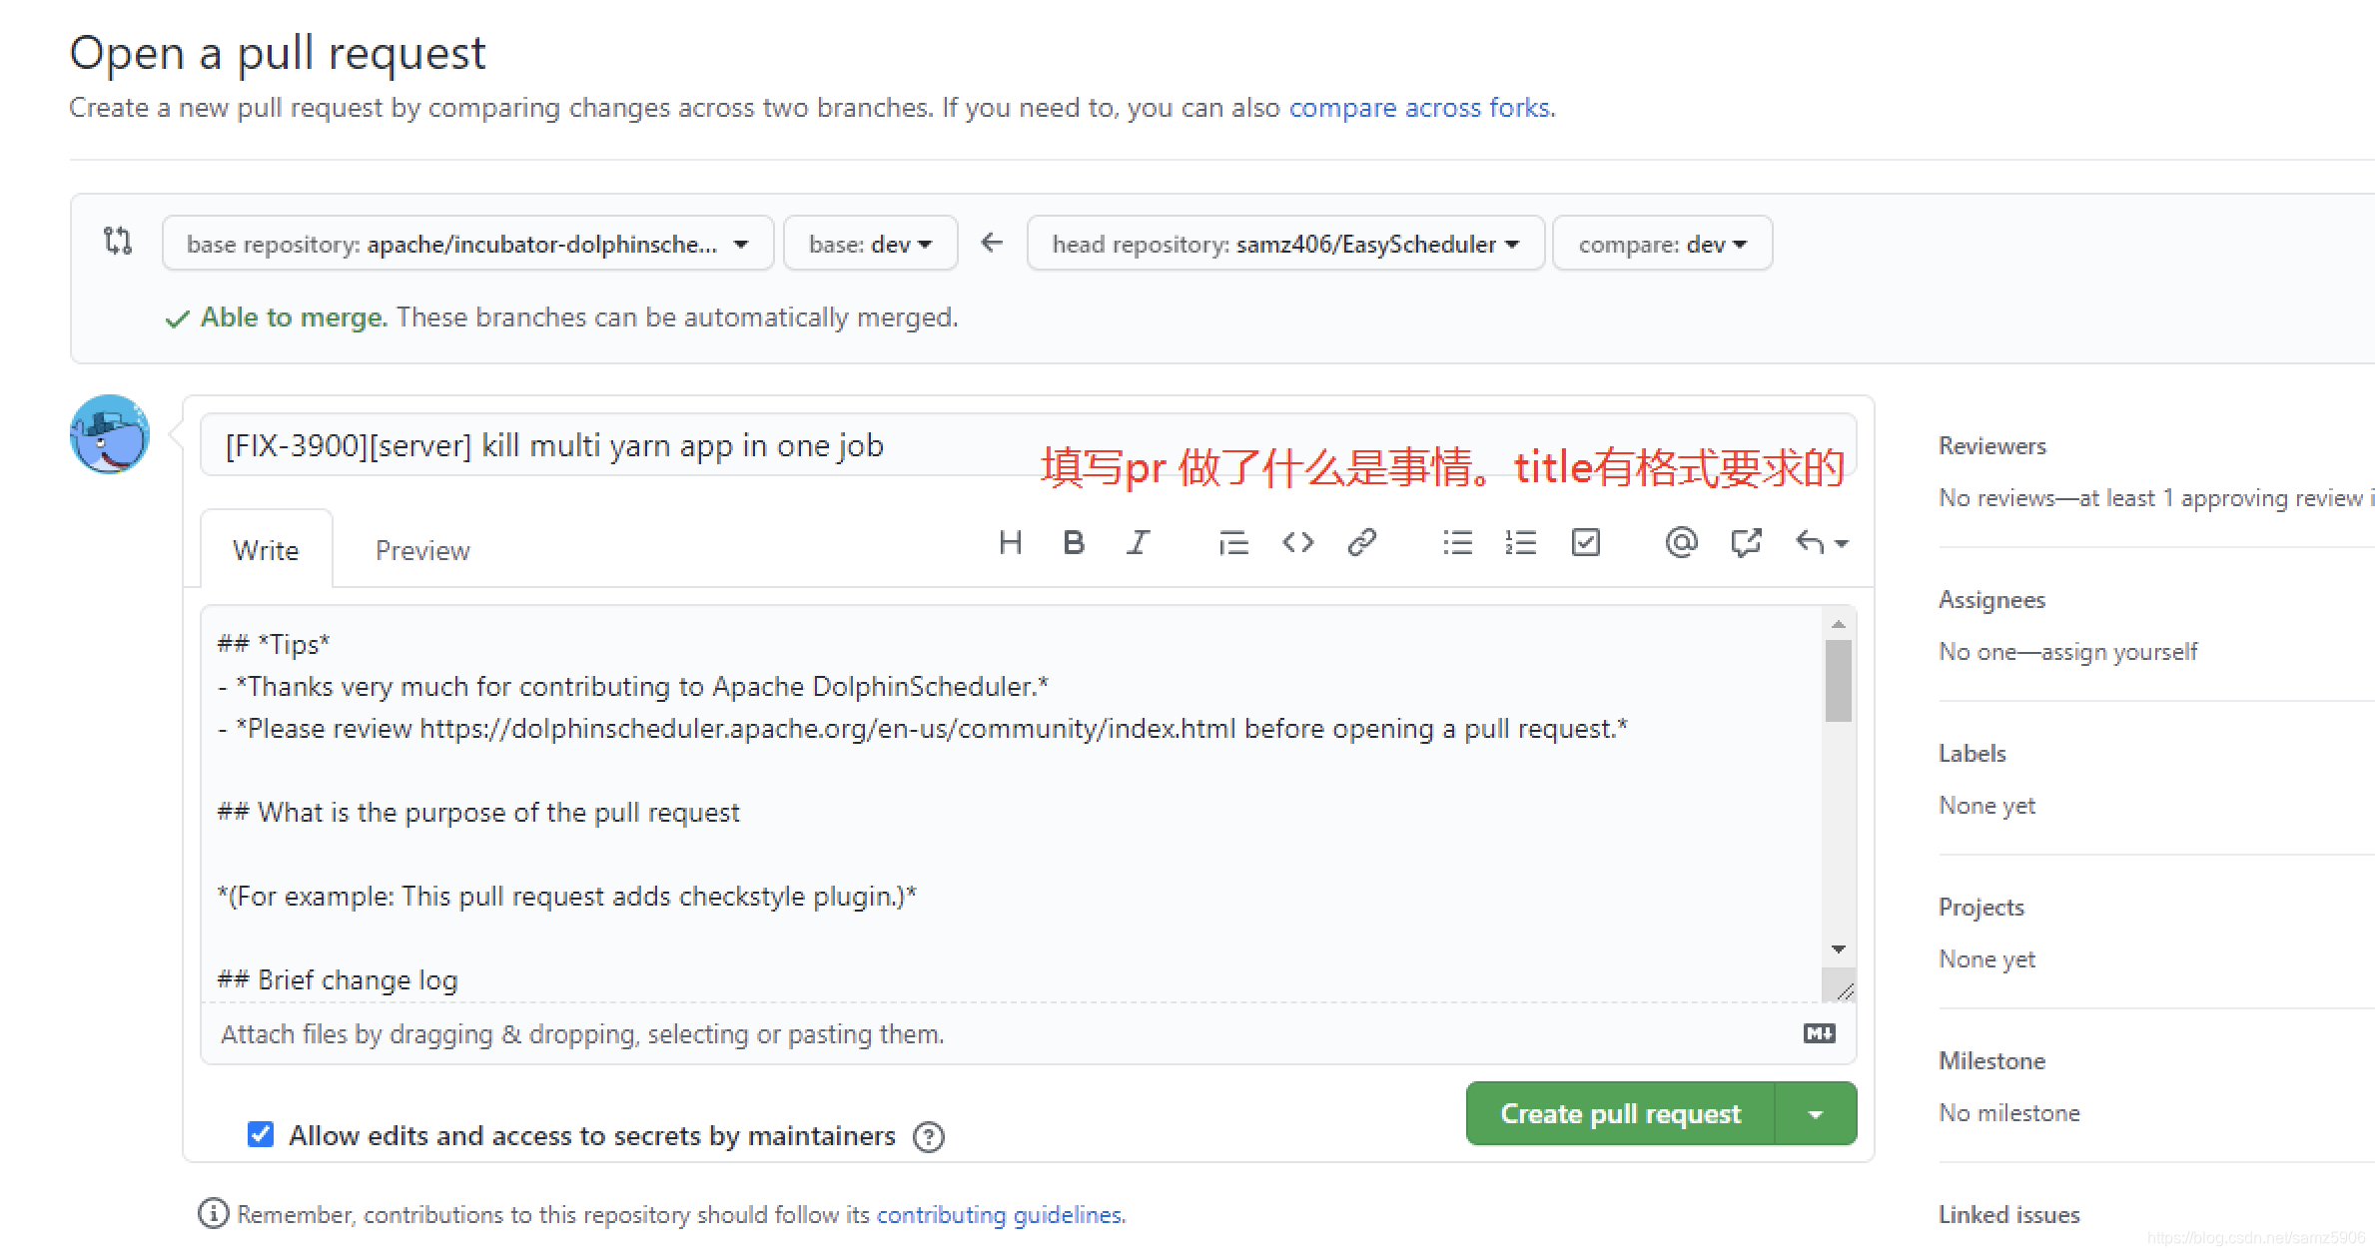
Task: Uncheck Allow edits by maintainers checkbox
Action: pyautogui.click(x=261, y=1134)
